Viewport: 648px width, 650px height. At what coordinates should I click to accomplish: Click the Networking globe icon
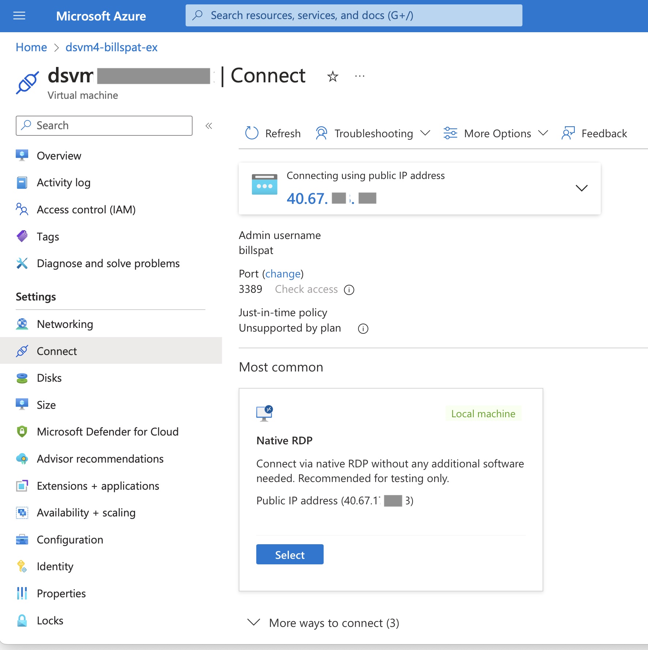(x=22, y=324)
